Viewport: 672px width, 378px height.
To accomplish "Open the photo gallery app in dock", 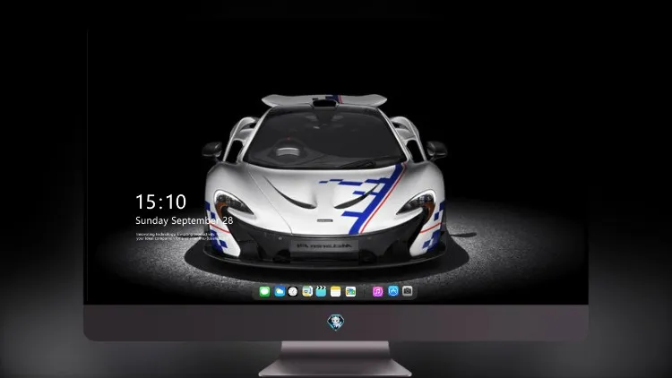I will click(x=350, y=291).
